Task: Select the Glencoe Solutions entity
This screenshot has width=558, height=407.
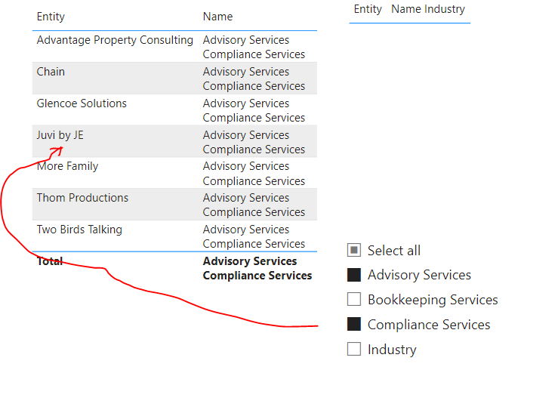Action: click(82, 103)
